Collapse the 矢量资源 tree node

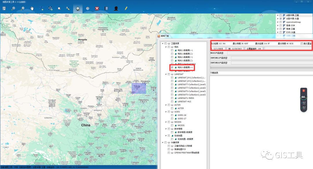tap(163, 142)
